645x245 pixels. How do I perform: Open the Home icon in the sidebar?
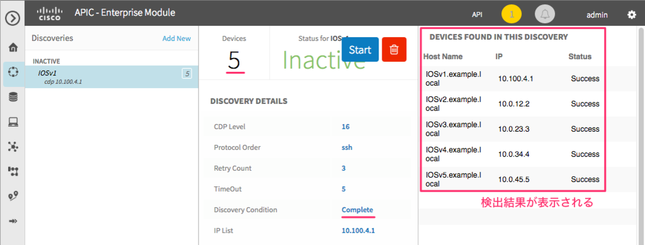[13, 48]
